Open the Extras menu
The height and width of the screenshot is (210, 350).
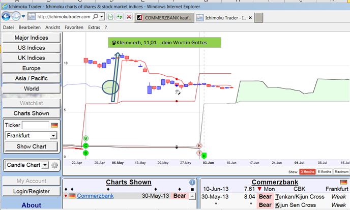[x=94, y=27]
